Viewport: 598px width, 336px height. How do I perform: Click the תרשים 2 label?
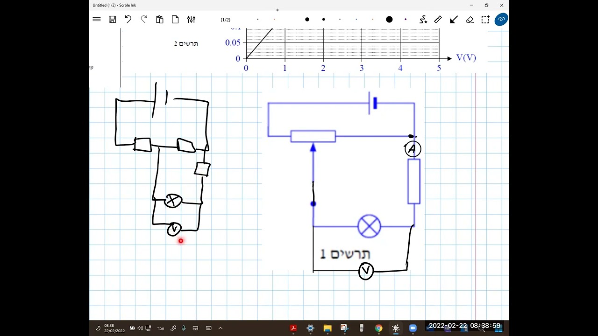(x=186, y=43)
